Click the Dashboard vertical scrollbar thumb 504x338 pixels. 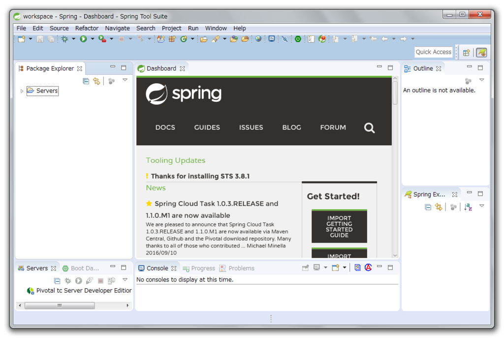[395, 93]
